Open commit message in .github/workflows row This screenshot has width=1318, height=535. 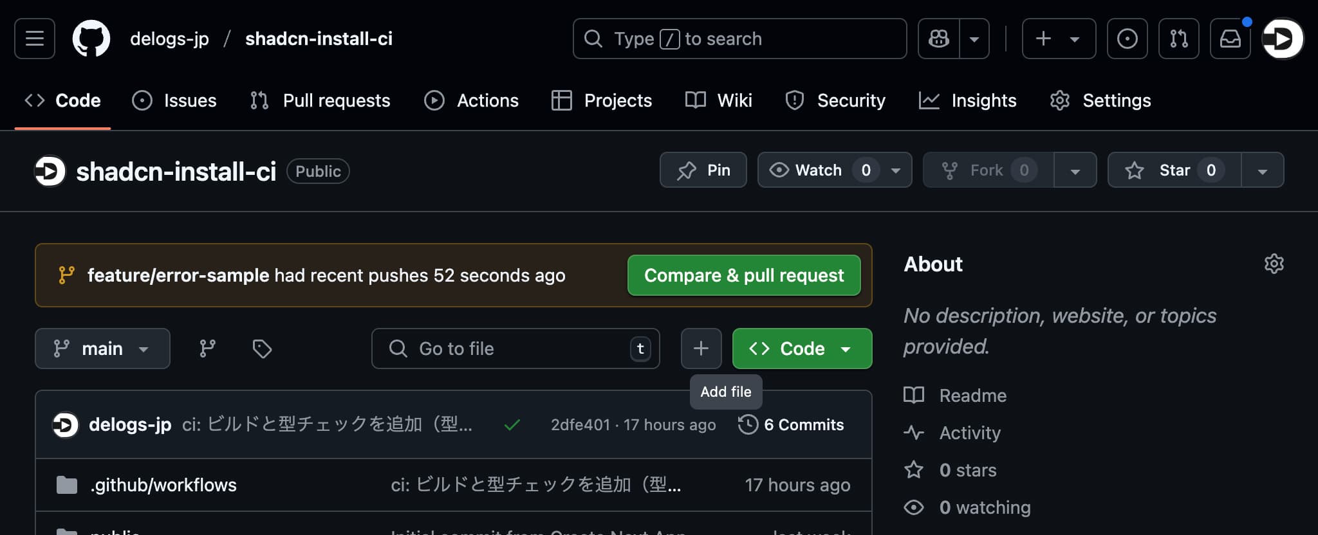point(535,485)
